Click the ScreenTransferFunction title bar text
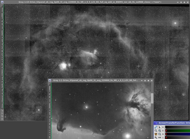The height and width of the screenshot is (139, 190). 174,123
